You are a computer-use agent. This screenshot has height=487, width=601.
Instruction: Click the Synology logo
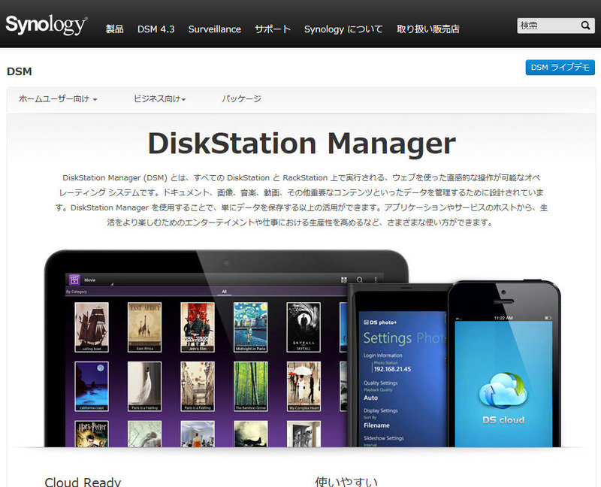pos(45,26)
